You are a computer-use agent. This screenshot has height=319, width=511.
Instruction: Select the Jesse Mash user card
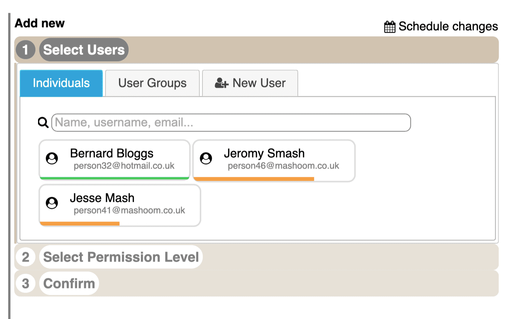click(120, 205)
